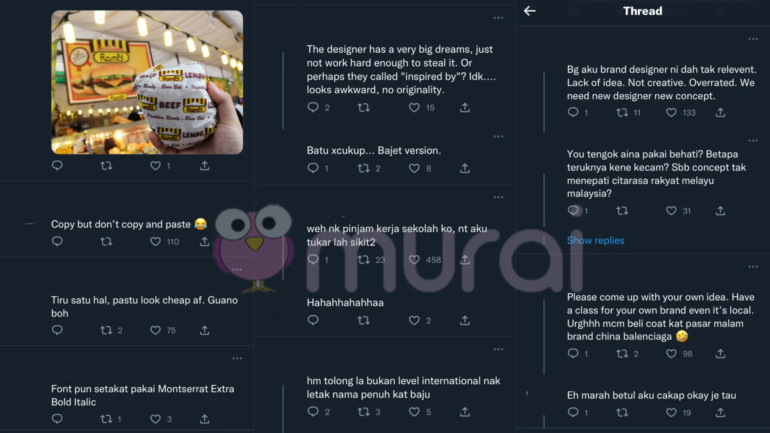
Task: Share 'The designer has a very big dreams' tweet
Action: coord(465,107)
